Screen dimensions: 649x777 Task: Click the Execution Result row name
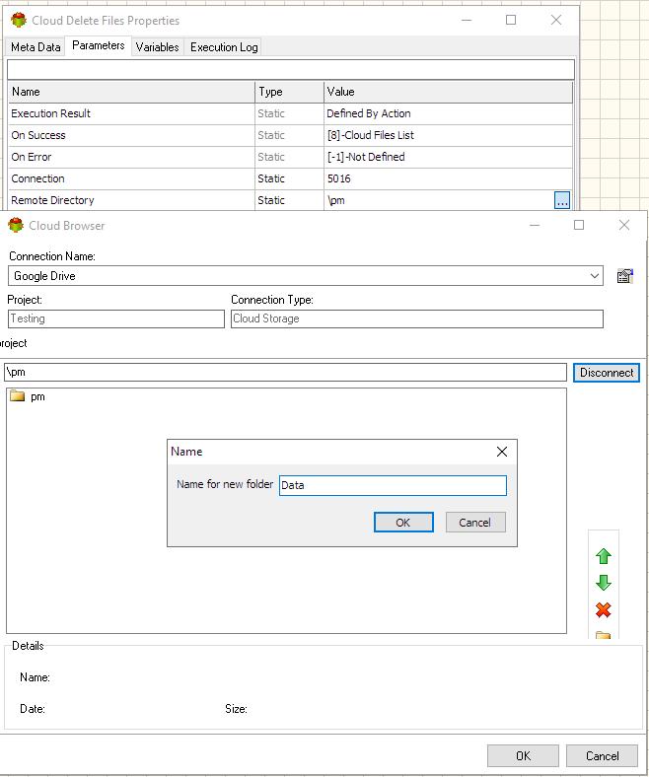pos(50,113)
